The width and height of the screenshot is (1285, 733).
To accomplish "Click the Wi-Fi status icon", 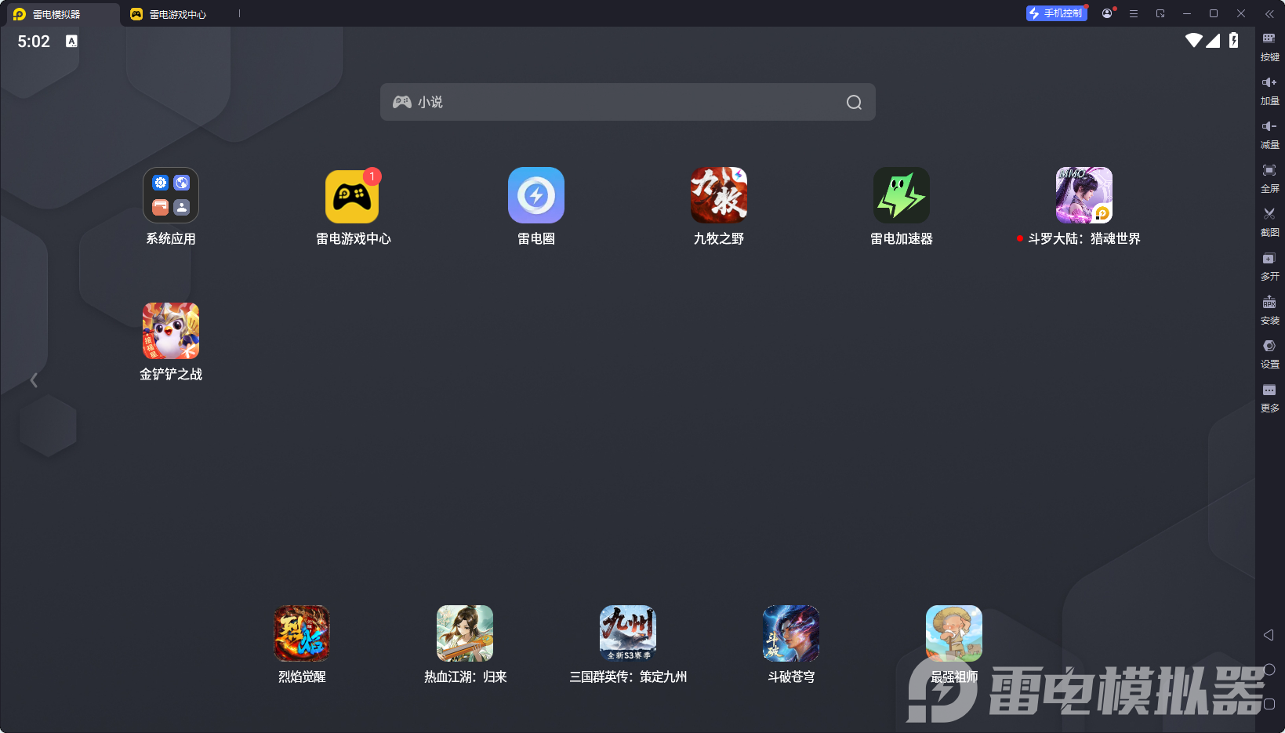I will [1194, 40].
